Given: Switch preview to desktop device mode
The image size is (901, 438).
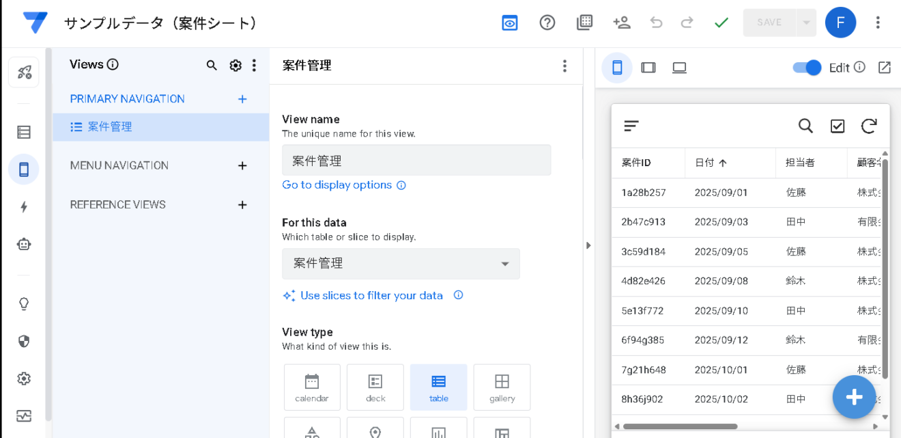Looking at the screenshot, I should point(679,67).
